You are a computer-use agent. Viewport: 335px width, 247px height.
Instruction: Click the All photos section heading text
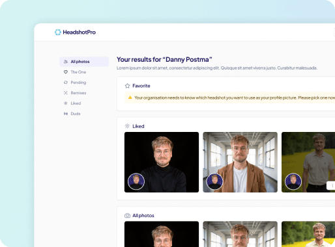tap(143, 216)
